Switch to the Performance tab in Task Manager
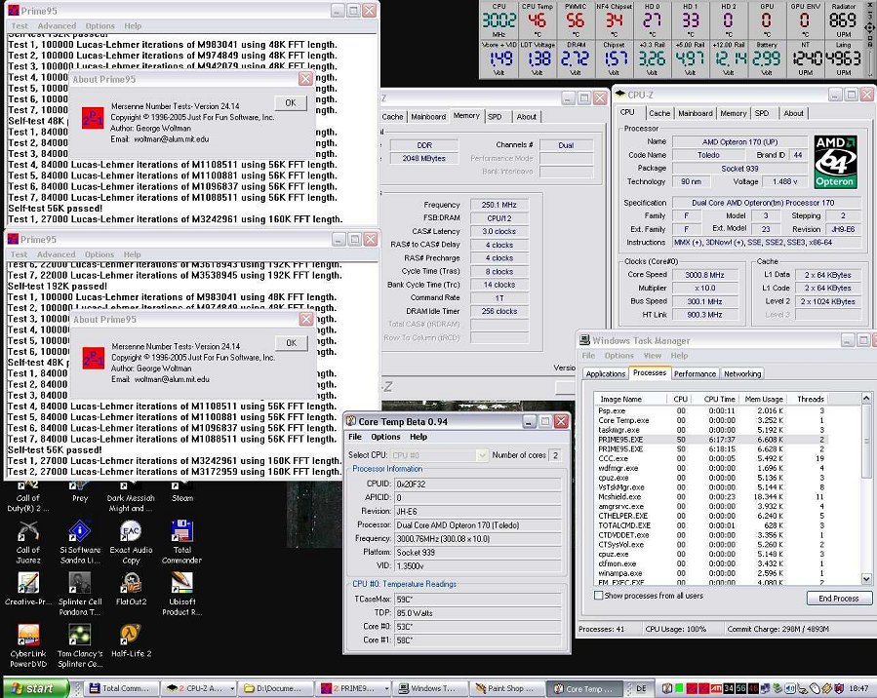 tap(695, 374)
